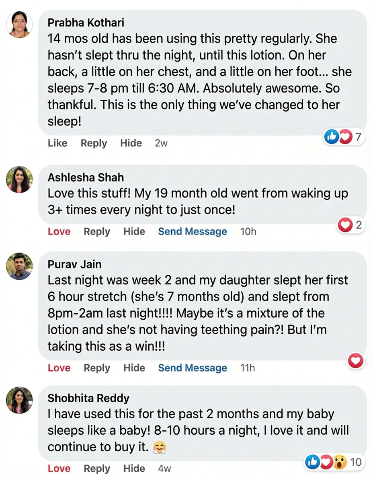The width and height of the screenshot is (373, 485).
Task: Click heart reaction on Purav Jain's comment
Action: tap(356, 361)
